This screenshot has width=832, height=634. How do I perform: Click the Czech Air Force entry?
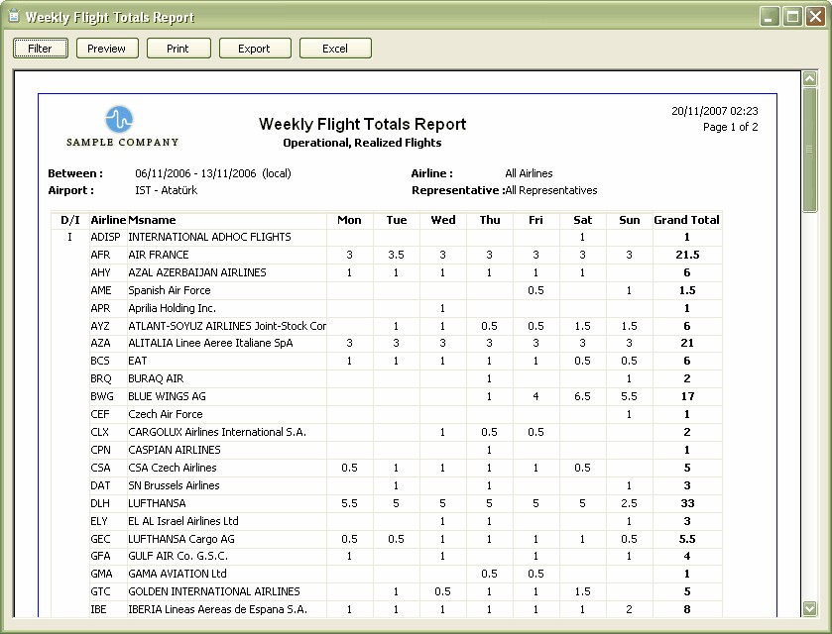(x=165, y=414)
